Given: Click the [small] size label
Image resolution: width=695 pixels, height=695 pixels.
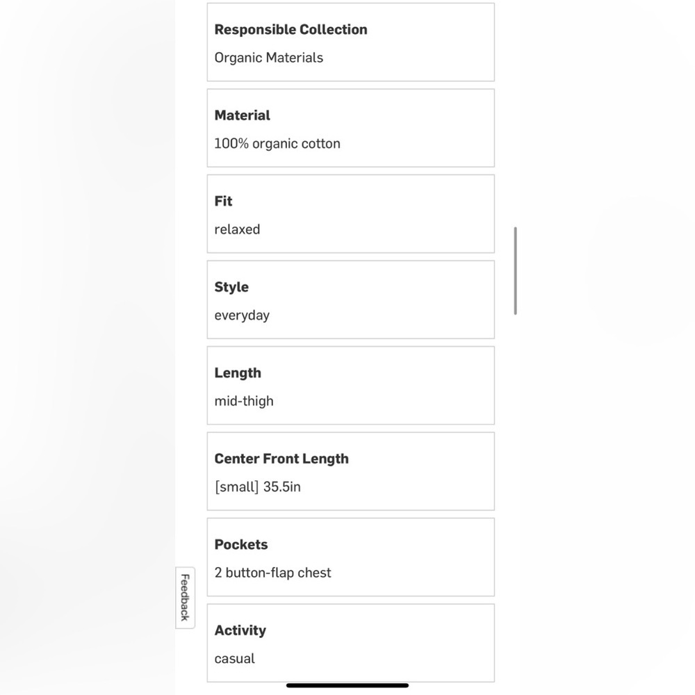Looking at the screenshot, I should [236, 487].
